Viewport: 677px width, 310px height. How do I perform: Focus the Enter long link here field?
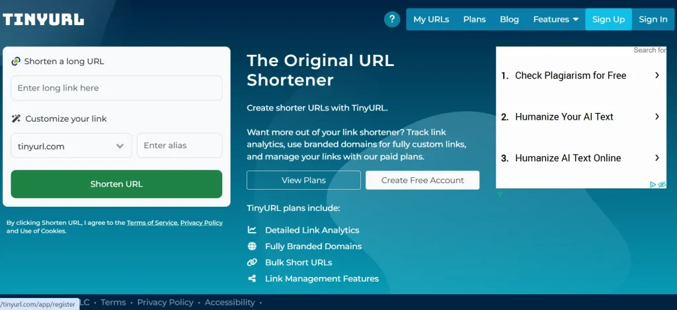pos(116,88)
